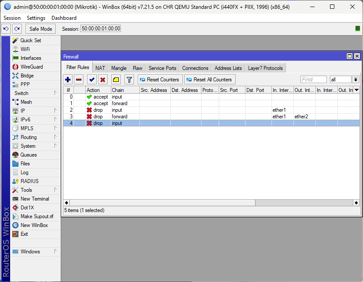The width and height of the screenshot is (363, 282).
Task: Open the Dashboard menu
Action: [x=64, y=18]
